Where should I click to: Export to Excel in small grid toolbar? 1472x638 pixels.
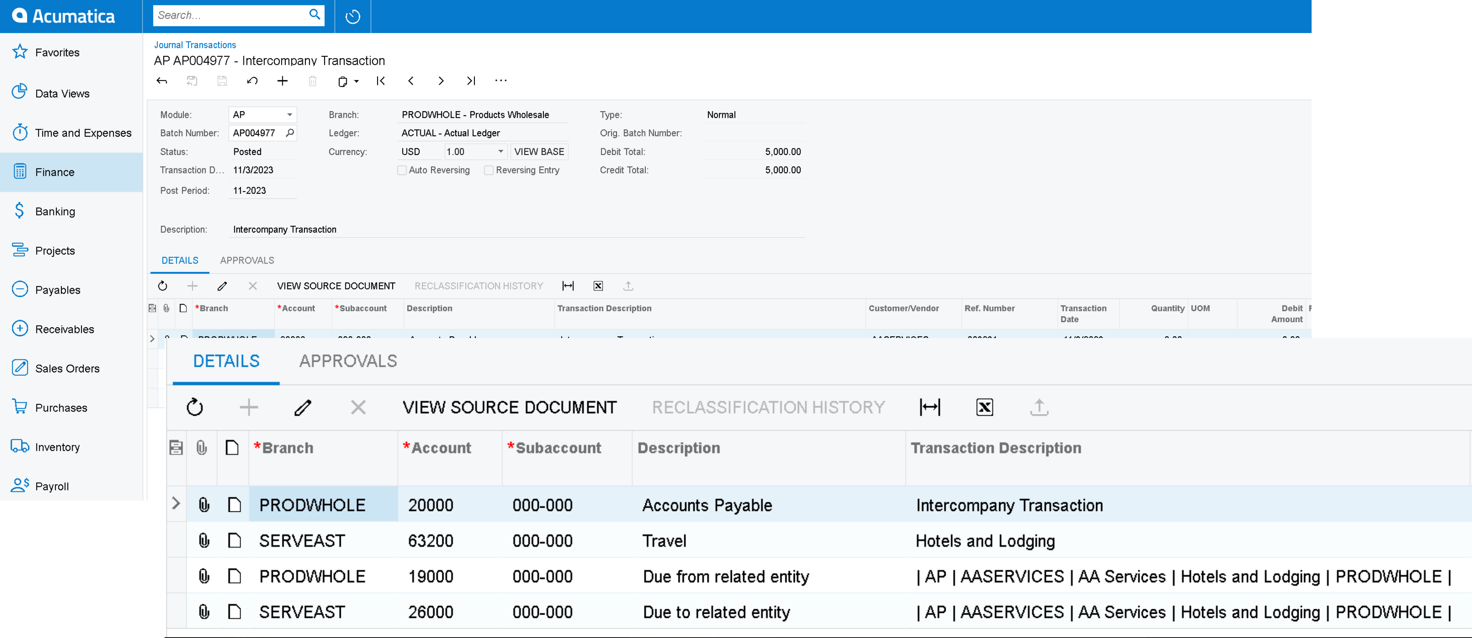598,286
